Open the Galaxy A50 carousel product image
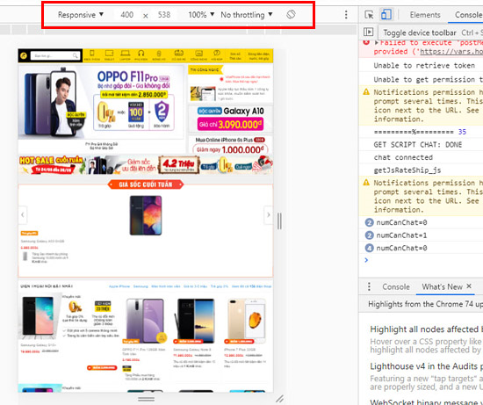The image size is (483, 405). coord(146,215)
